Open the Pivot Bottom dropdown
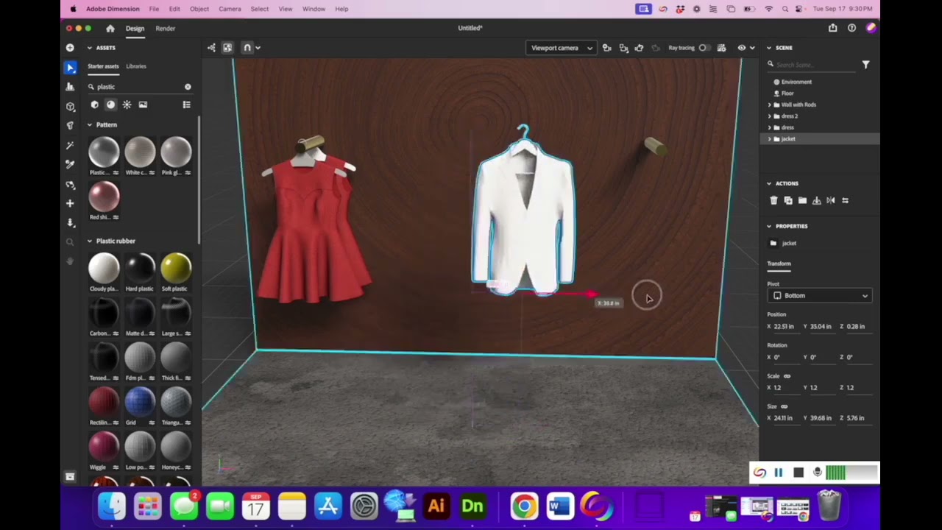This screenshot has height=530, width=942. [820, 295]
